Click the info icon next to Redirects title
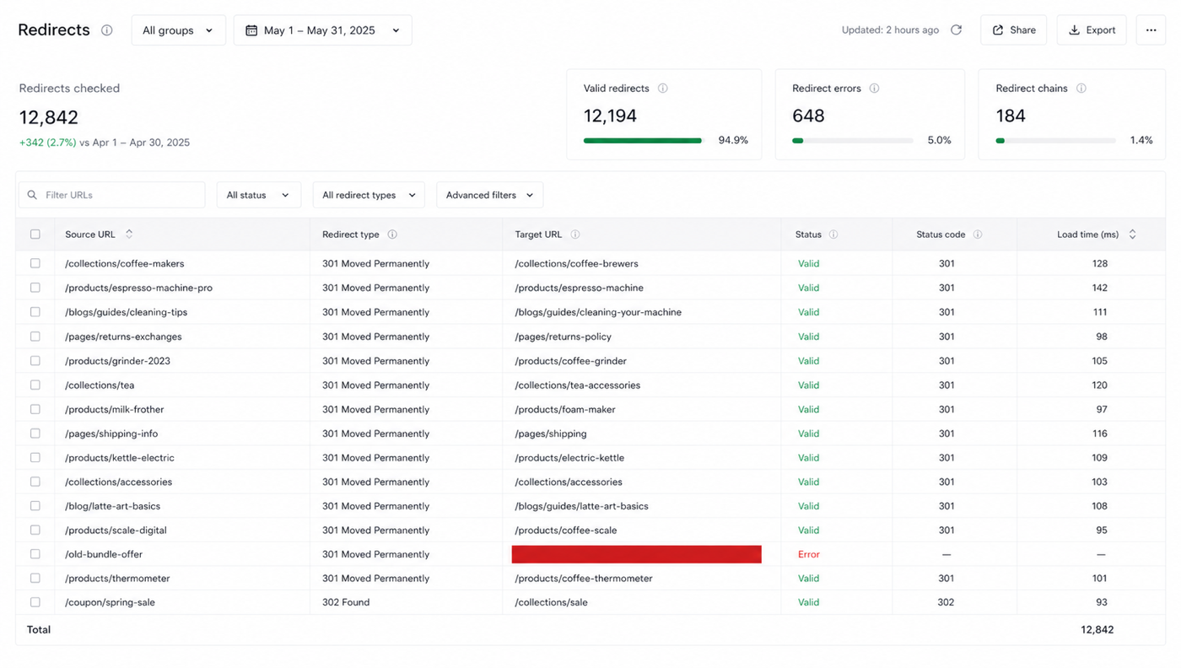Image resolution: width=1181 pixels, height=668 pixels. 107,30
